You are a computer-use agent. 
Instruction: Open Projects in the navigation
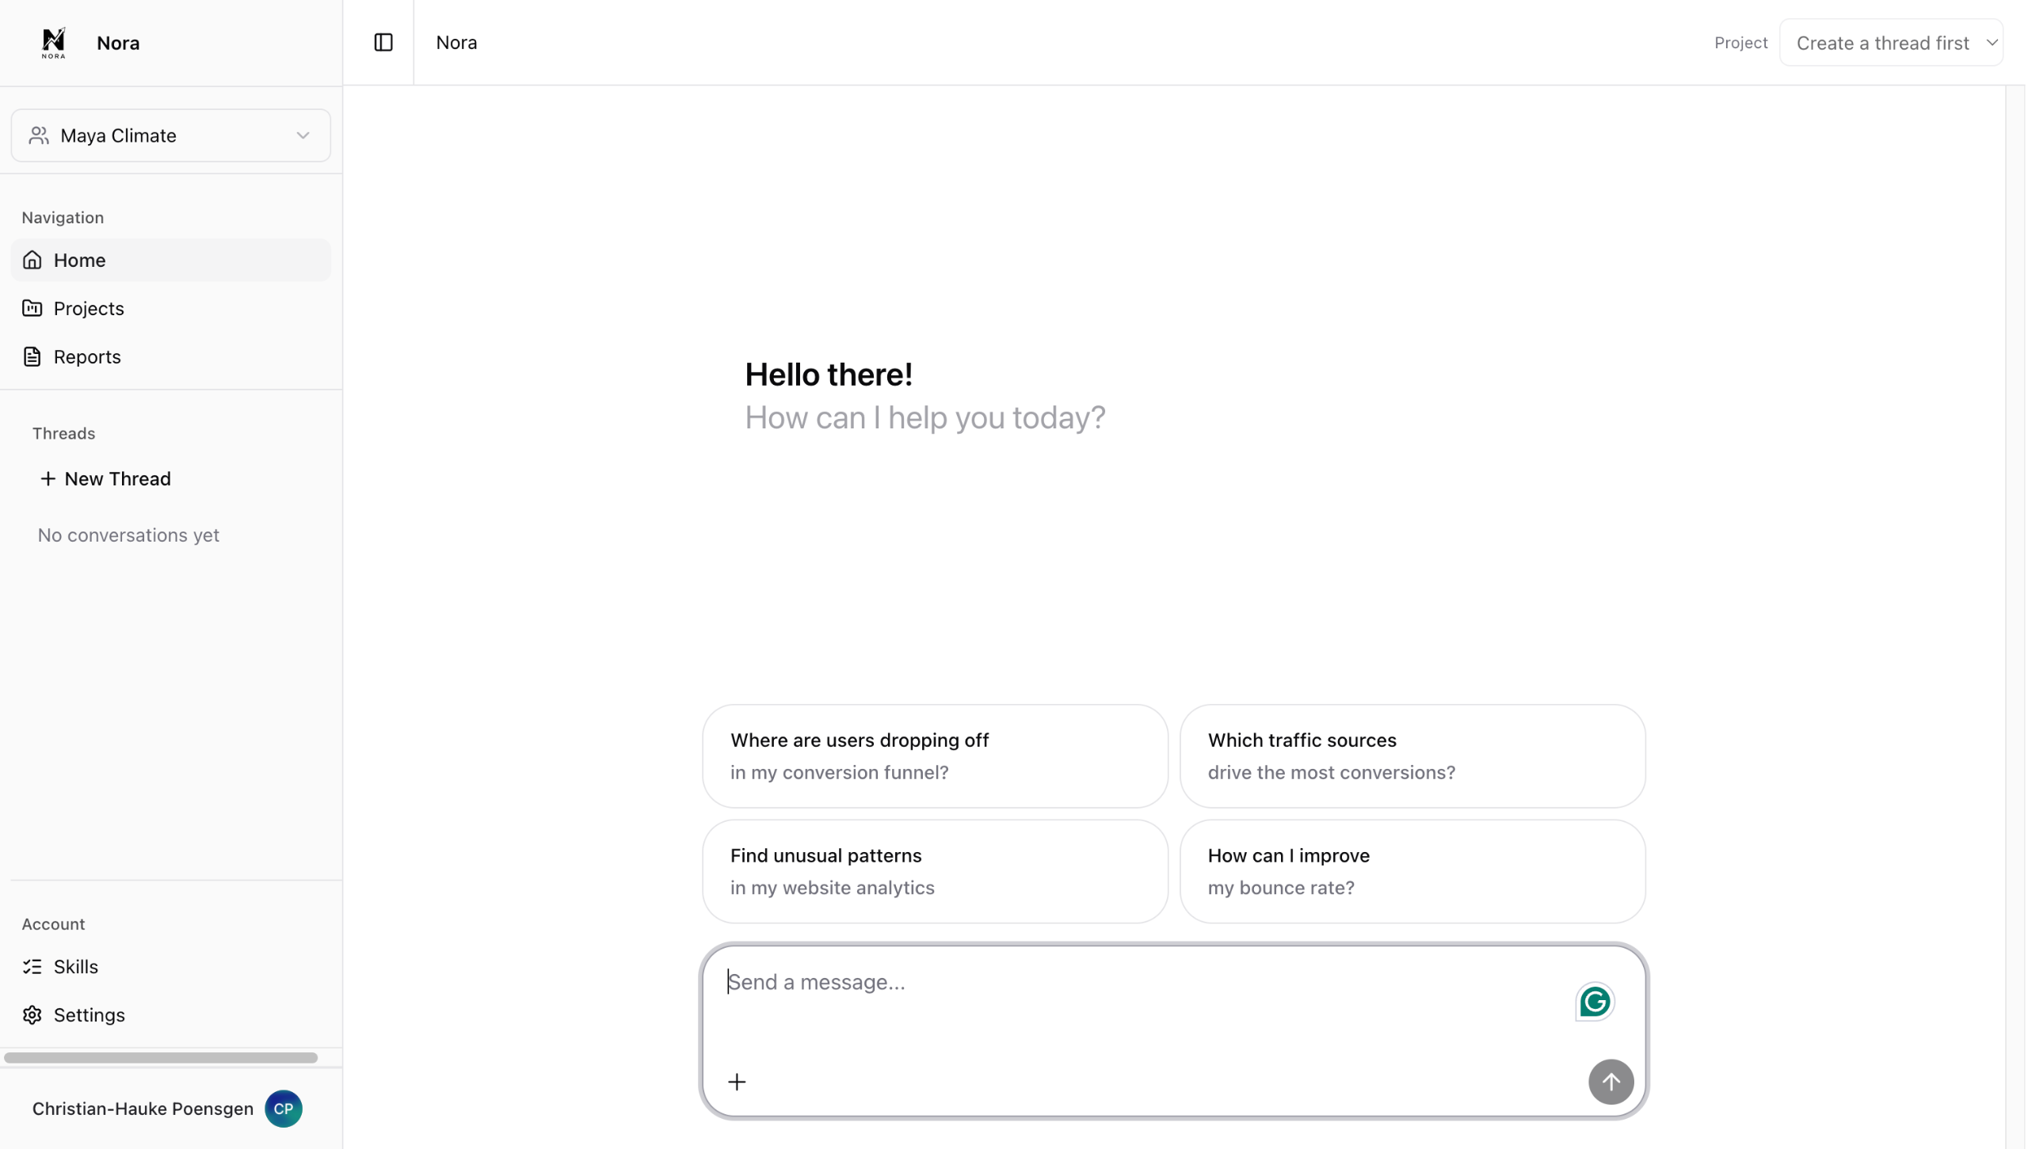[89, 309]
